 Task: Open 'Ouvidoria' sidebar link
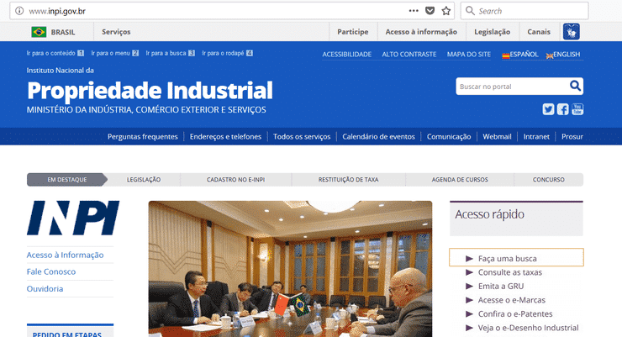click(45, 288)
